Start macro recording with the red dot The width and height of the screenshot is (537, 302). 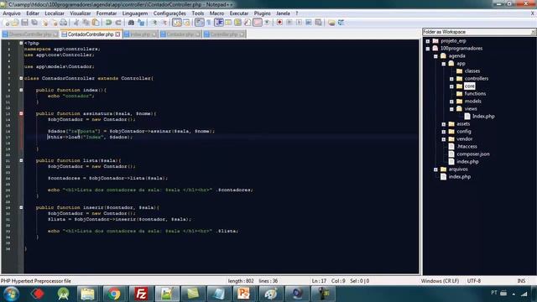point(279,23)
